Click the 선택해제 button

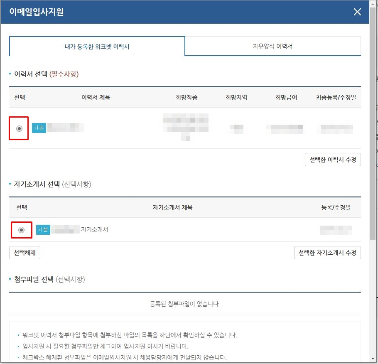25,253
